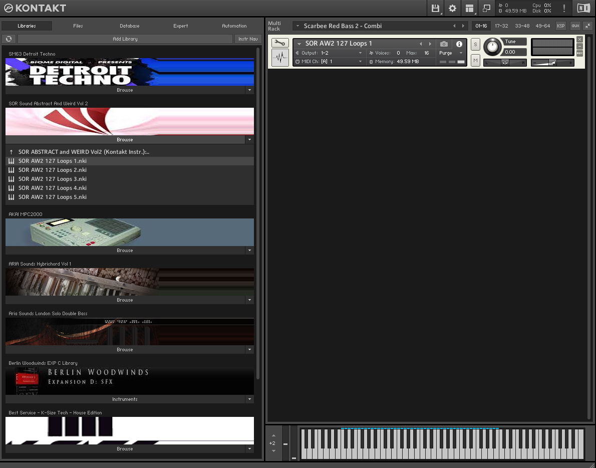This screenshot has height=468, width=596.
Task: Open ARIA Hybrichord library dropdown arrow
Action: coord(249,300)
